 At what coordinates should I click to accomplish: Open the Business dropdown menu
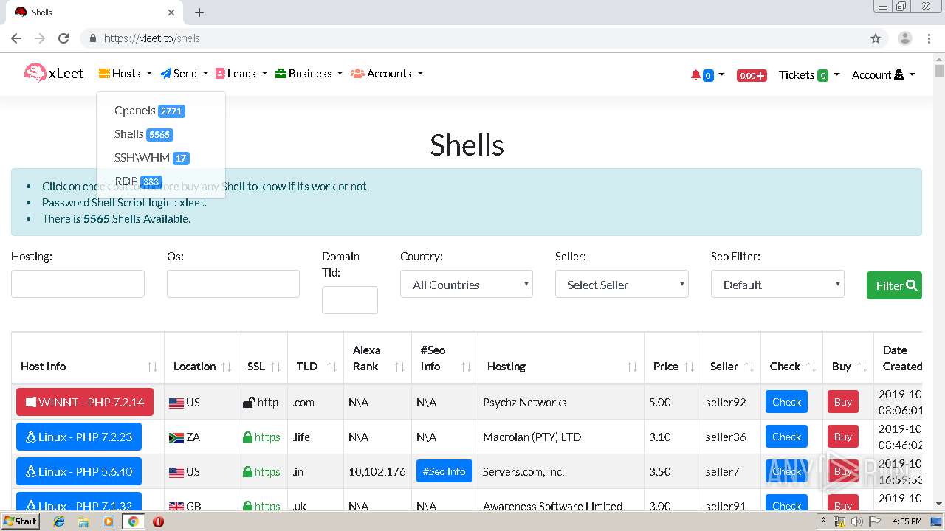(x=309, y=74)
